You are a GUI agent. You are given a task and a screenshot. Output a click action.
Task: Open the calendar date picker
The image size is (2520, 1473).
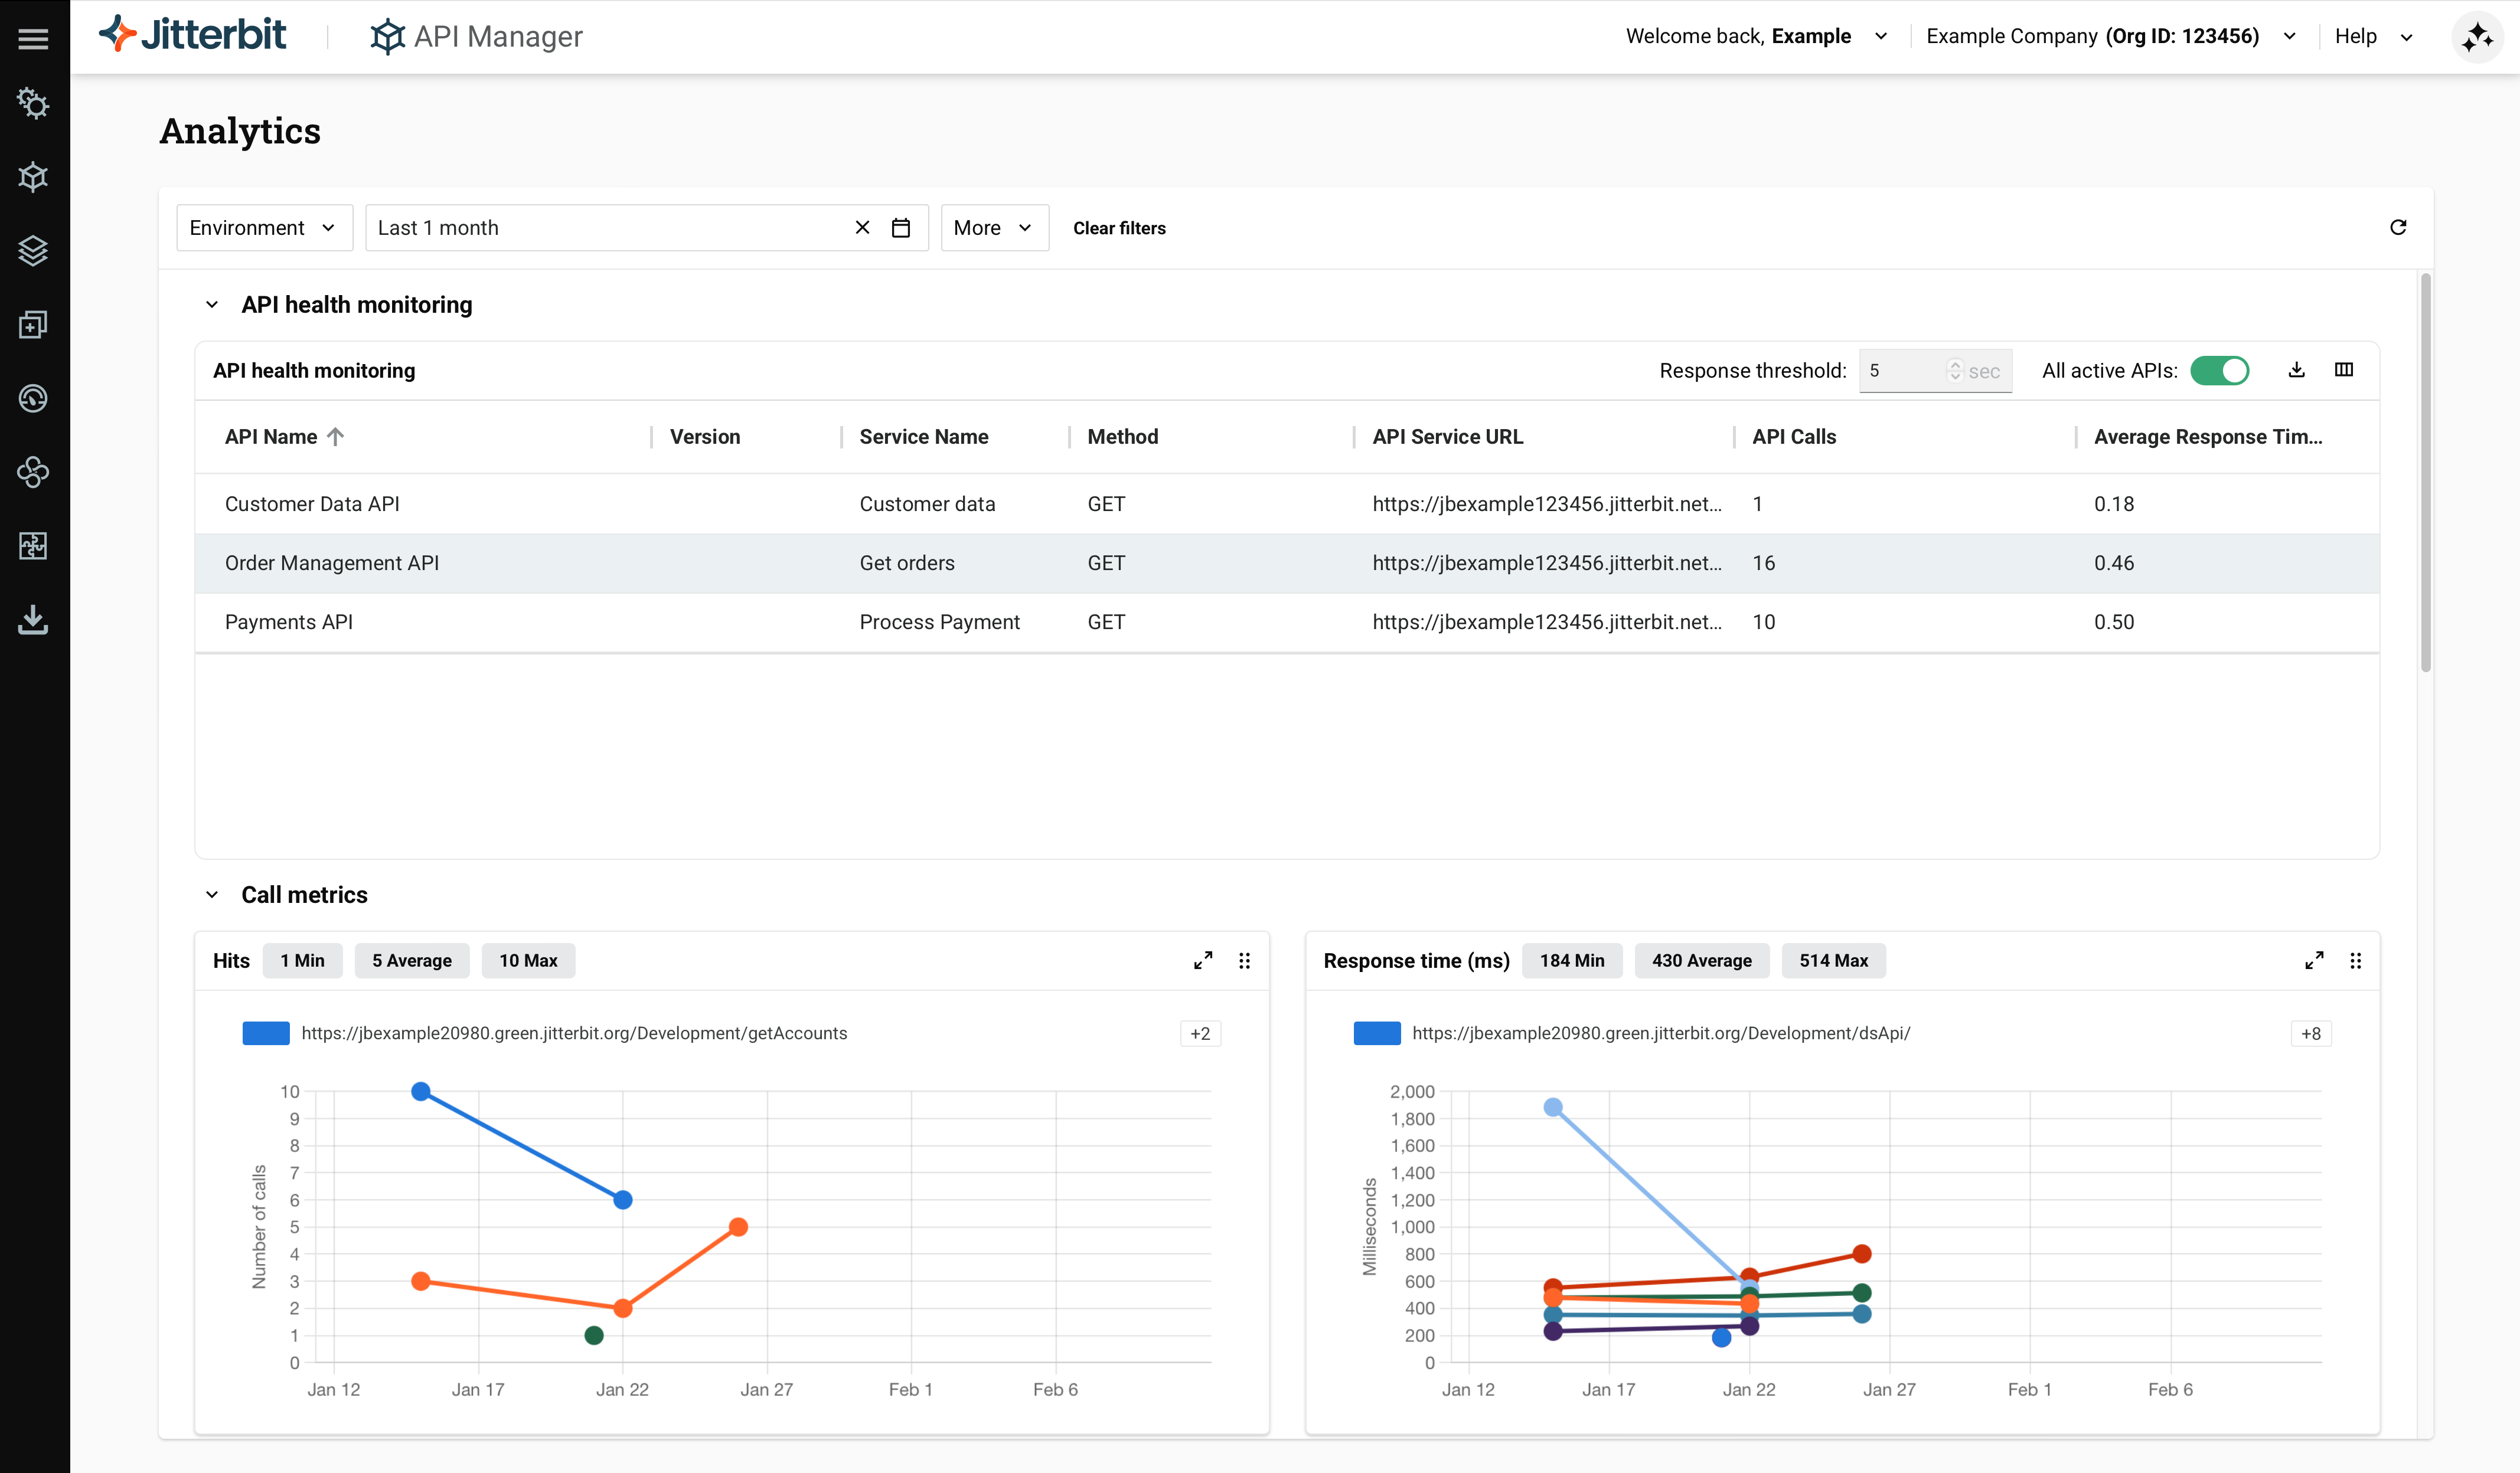point(900,228)
